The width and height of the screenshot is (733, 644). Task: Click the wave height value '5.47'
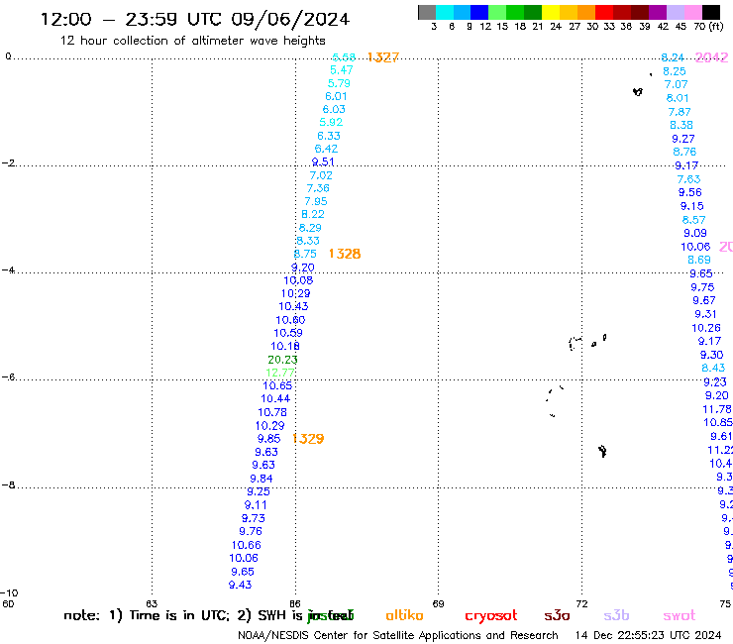[342, 70]
